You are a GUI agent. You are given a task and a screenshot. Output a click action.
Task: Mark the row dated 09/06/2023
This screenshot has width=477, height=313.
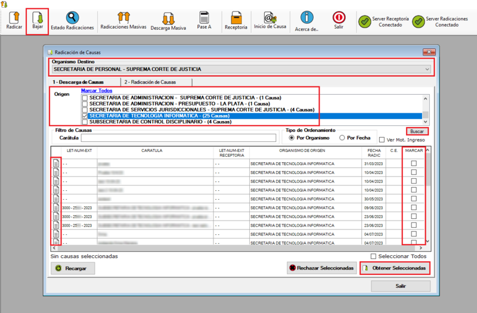[x=414, y=207]
